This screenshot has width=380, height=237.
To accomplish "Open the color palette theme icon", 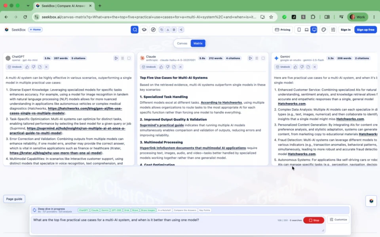I will 323,30.
